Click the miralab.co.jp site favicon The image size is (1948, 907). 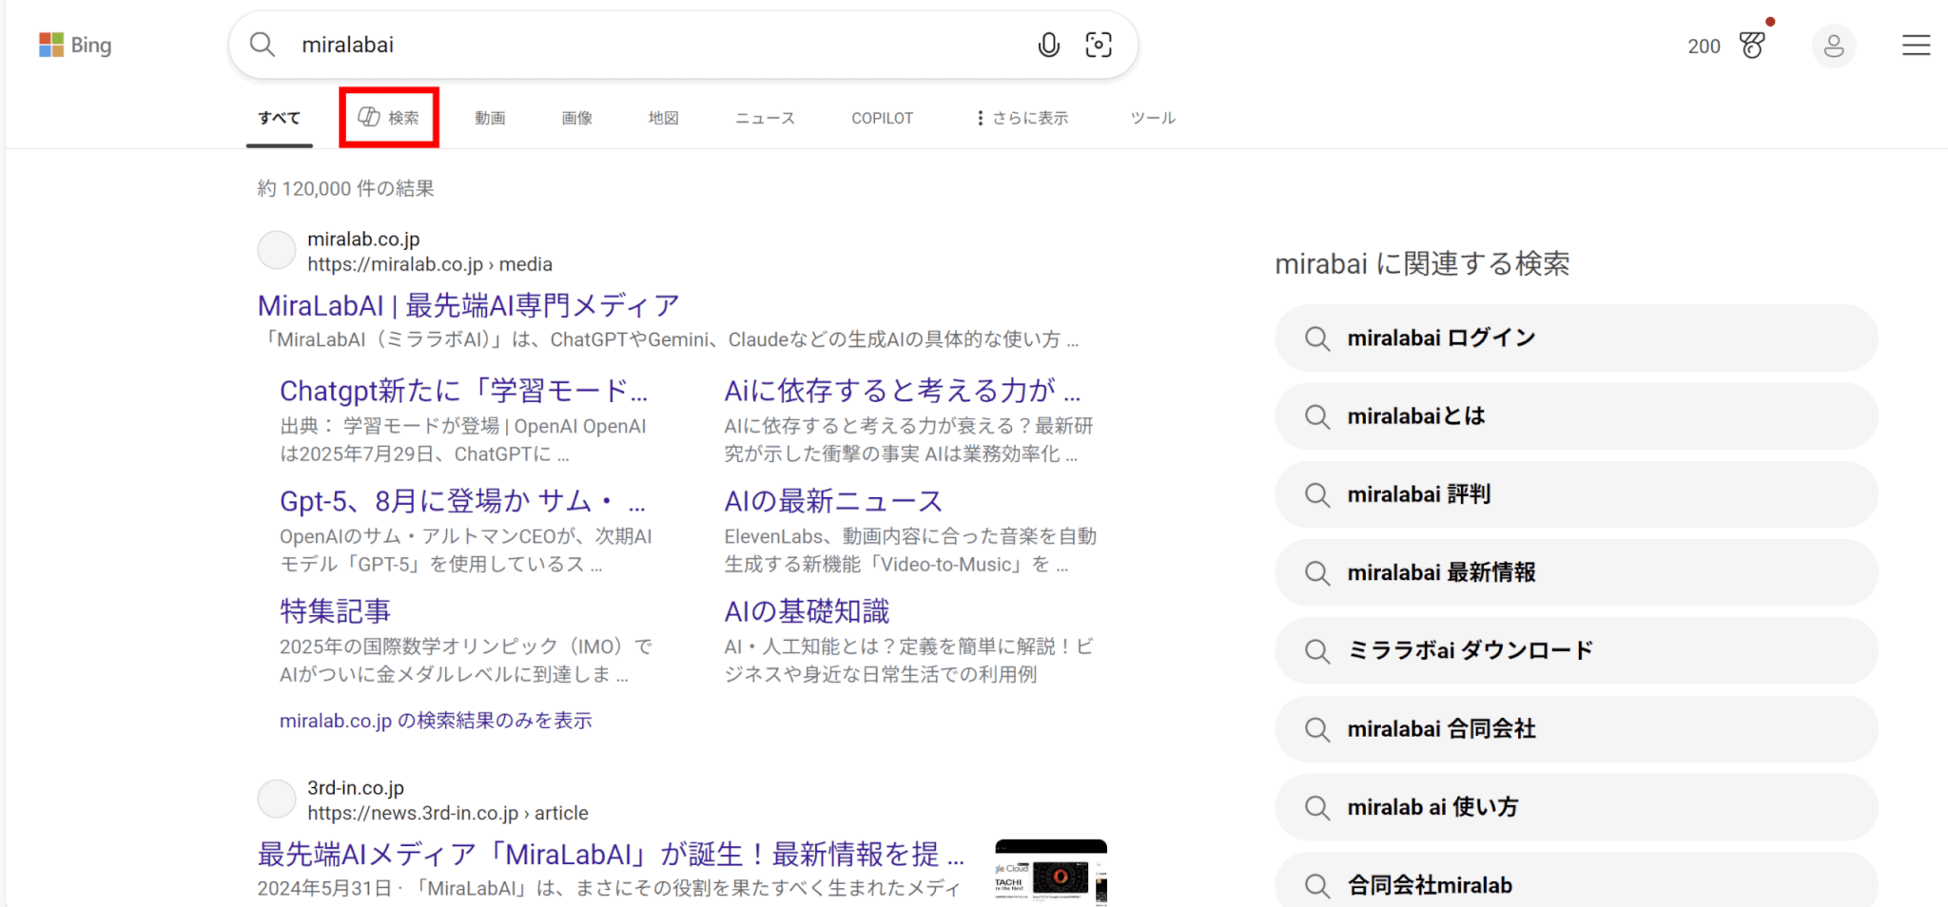pos(277,251)
